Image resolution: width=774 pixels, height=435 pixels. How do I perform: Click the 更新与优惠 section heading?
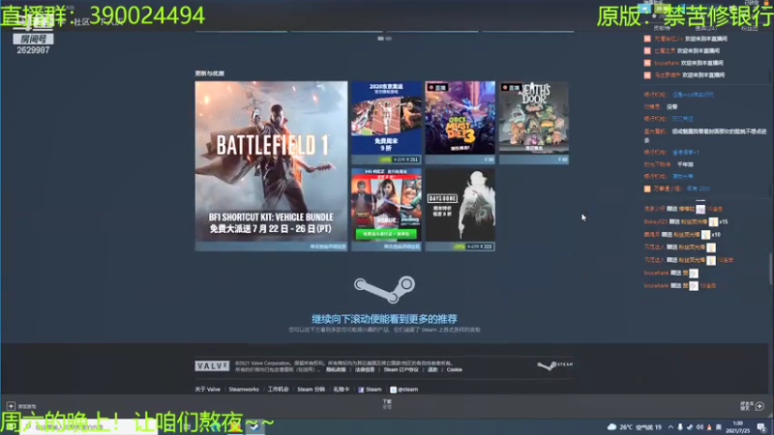(209, 73)
